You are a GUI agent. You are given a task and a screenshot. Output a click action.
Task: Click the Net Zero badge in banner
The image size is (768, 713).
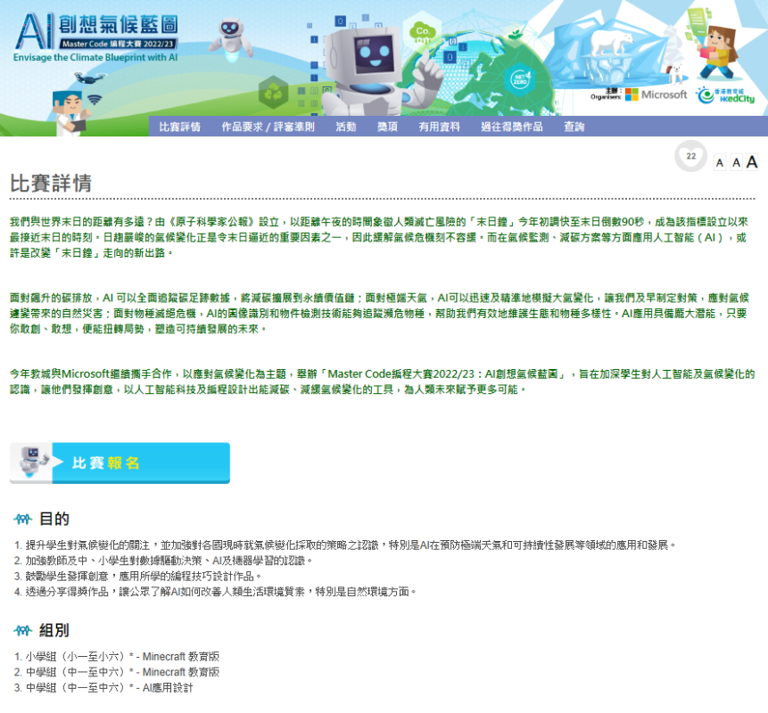tap(517, 79)
